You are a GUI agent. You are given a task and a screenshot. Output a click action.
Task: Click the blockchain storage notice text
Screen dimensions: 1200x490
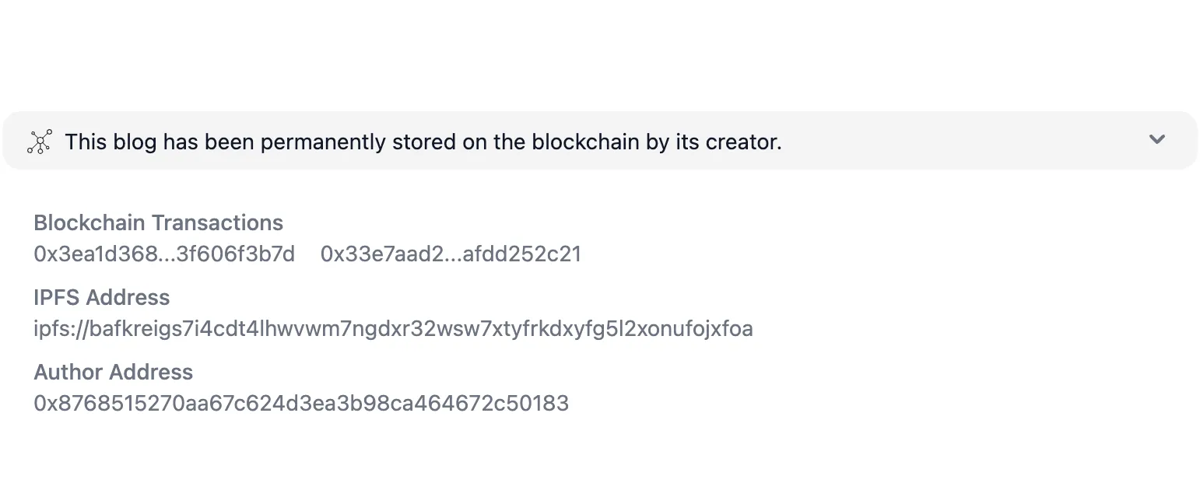pos(423,142)
